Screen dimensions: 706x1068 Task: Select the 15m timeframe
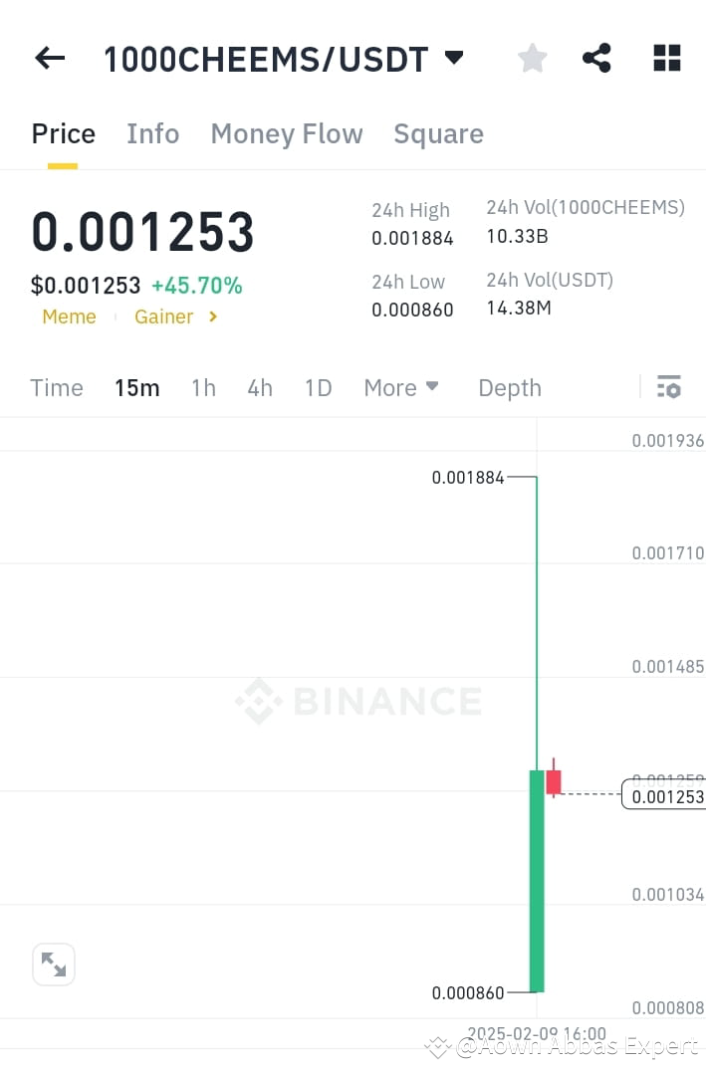[x=137, y=388]
